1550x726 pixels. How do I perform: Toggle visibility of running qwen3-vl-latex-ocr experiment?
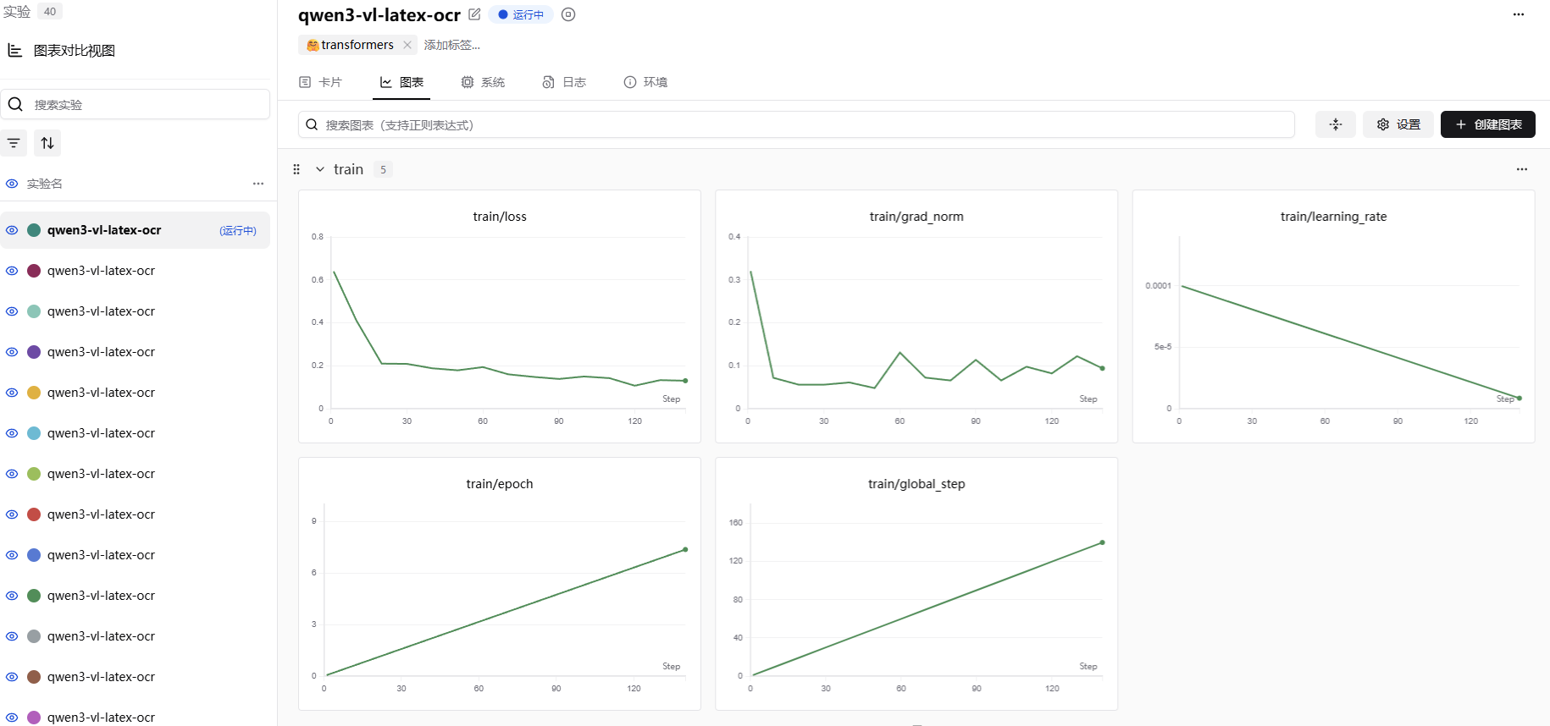pos(12,230)
